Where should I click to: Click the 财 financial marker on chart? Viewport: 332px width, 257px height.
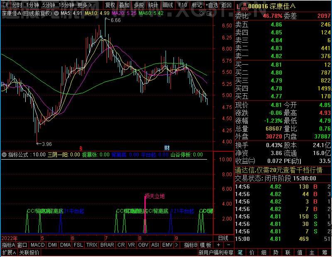167,148
